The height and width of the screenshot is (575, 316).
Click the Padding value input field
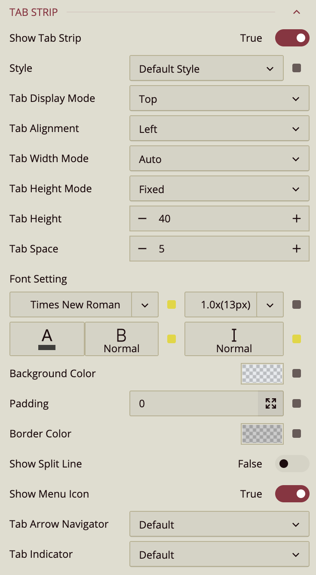[x=194, y=403]
